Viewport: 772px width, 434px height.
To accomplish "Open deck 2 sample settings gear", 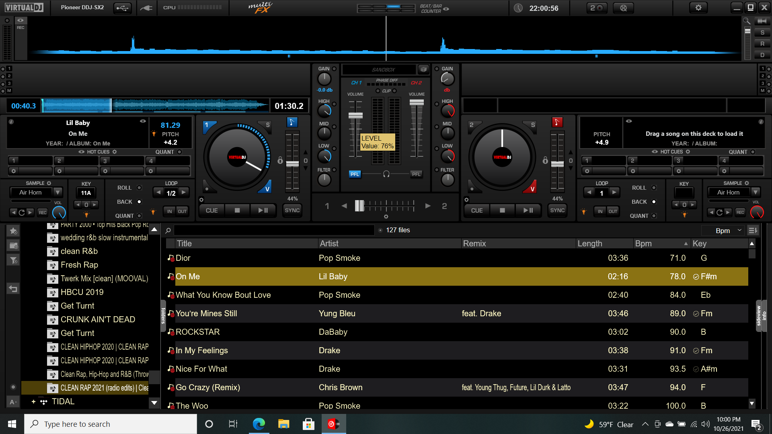I will 747,183.
